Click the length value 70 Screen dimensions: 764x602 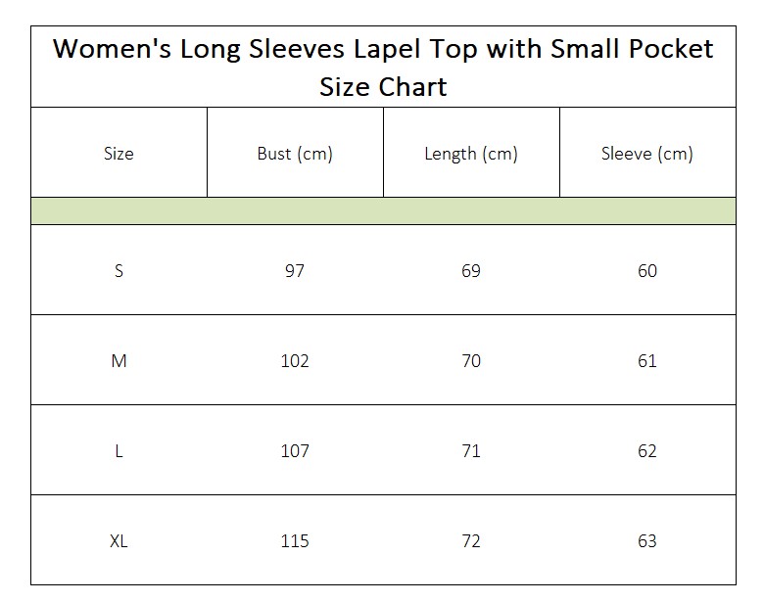click(x=471, y=360)
